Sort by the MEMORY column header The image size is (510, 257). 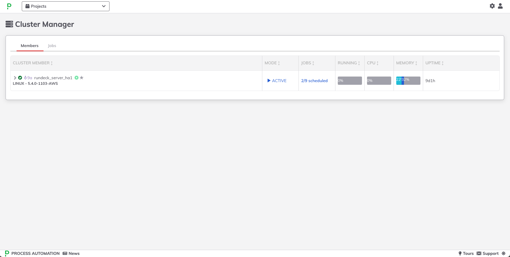click(x=407, y=63)
